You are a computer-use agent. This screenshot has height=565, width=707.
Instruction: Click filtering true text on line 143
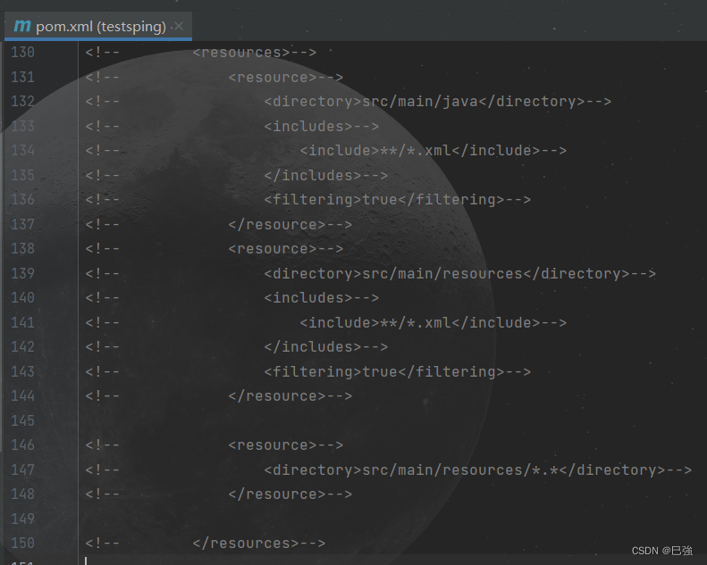point(397,371)
